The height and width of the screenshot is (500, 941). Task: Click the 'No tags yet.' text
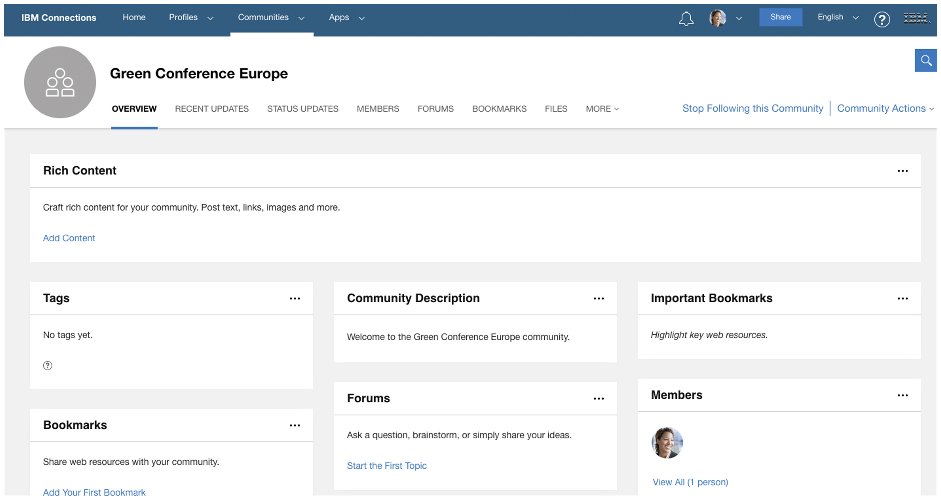pos(68,335)
